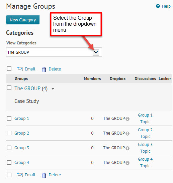Toggle the top select-all checkbox
Viewport: 173px width, 183px height.
point(9,69)
